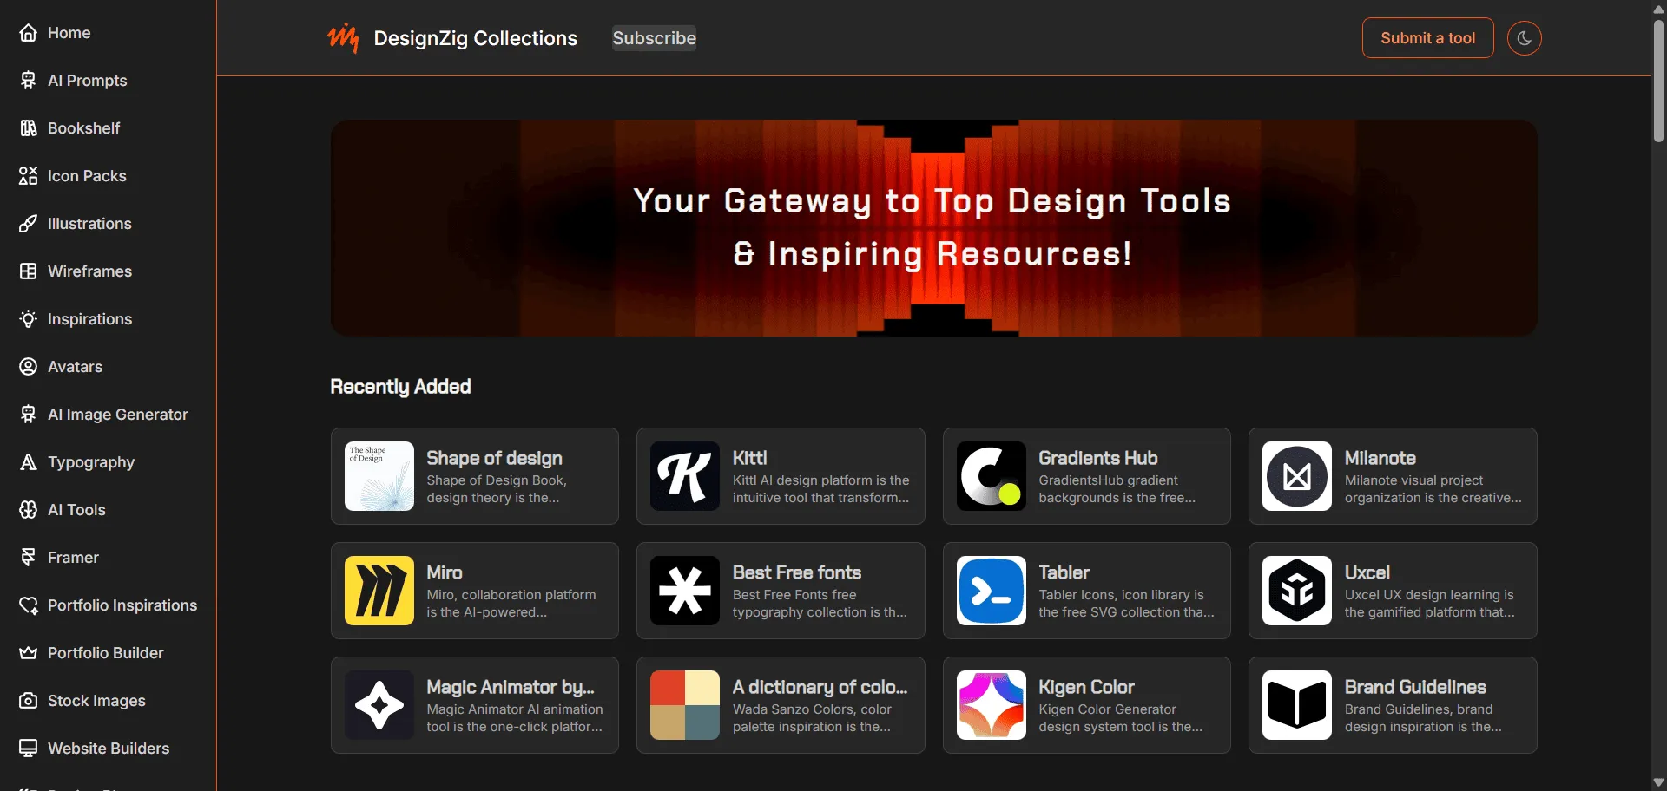This screenshot has height=791, width=1667.
Task: Click the Tabler icon thumbnail
Action: tap(991, 590)
